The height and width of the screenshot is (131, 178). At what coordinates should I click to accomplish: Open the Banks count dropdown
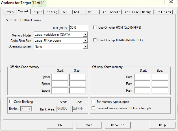(26, 109)
